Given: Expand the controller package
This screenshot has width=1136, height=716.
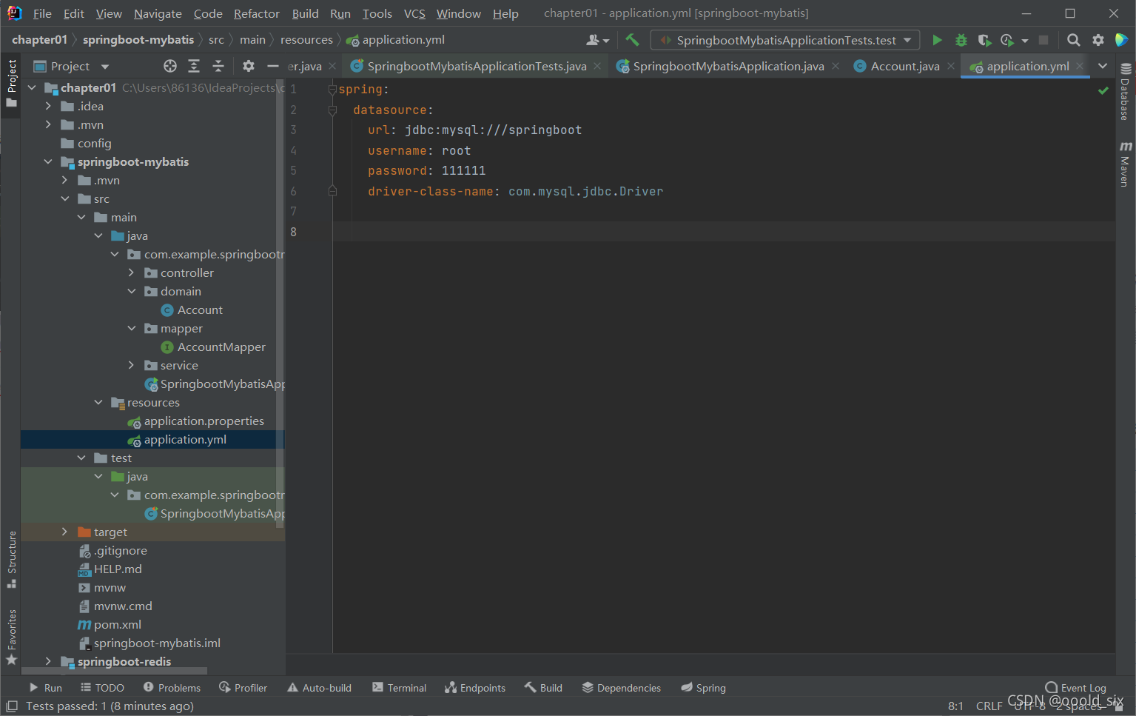Looking at the screenshot, I should [x=131, y=272].
